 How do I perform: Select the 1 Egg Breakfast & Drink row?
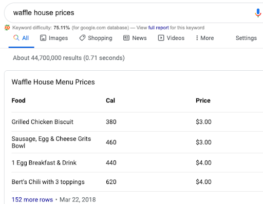click(x=137, y=162)
